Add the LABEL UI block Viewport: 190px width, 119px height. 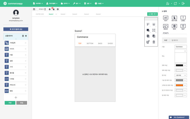tap(183, 18)
